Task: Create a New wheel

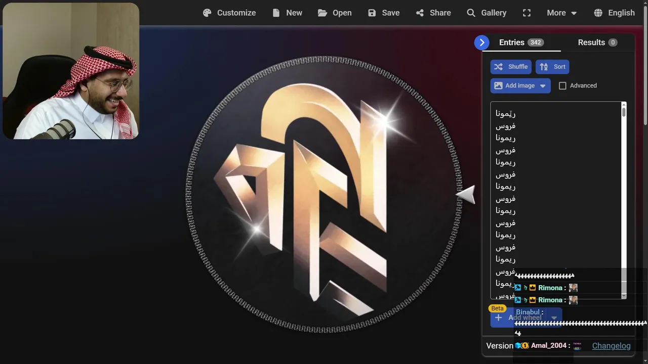Action: [x=287, y=13]
